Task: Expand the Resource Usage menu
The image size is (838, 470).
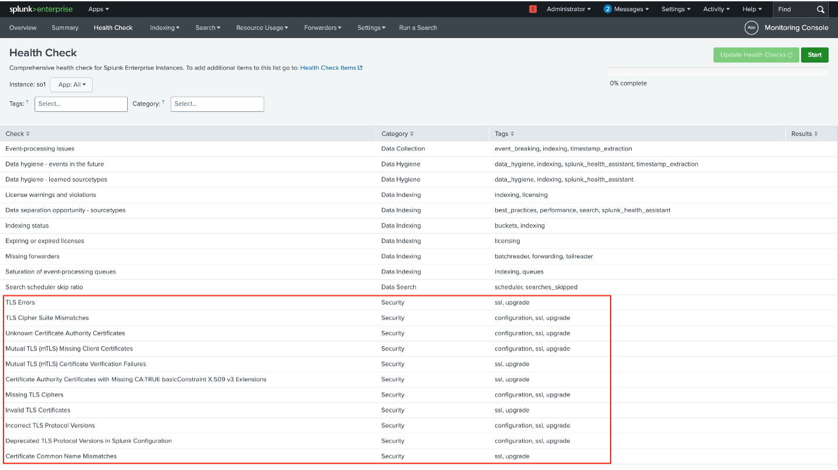Action: pos(262,28)
